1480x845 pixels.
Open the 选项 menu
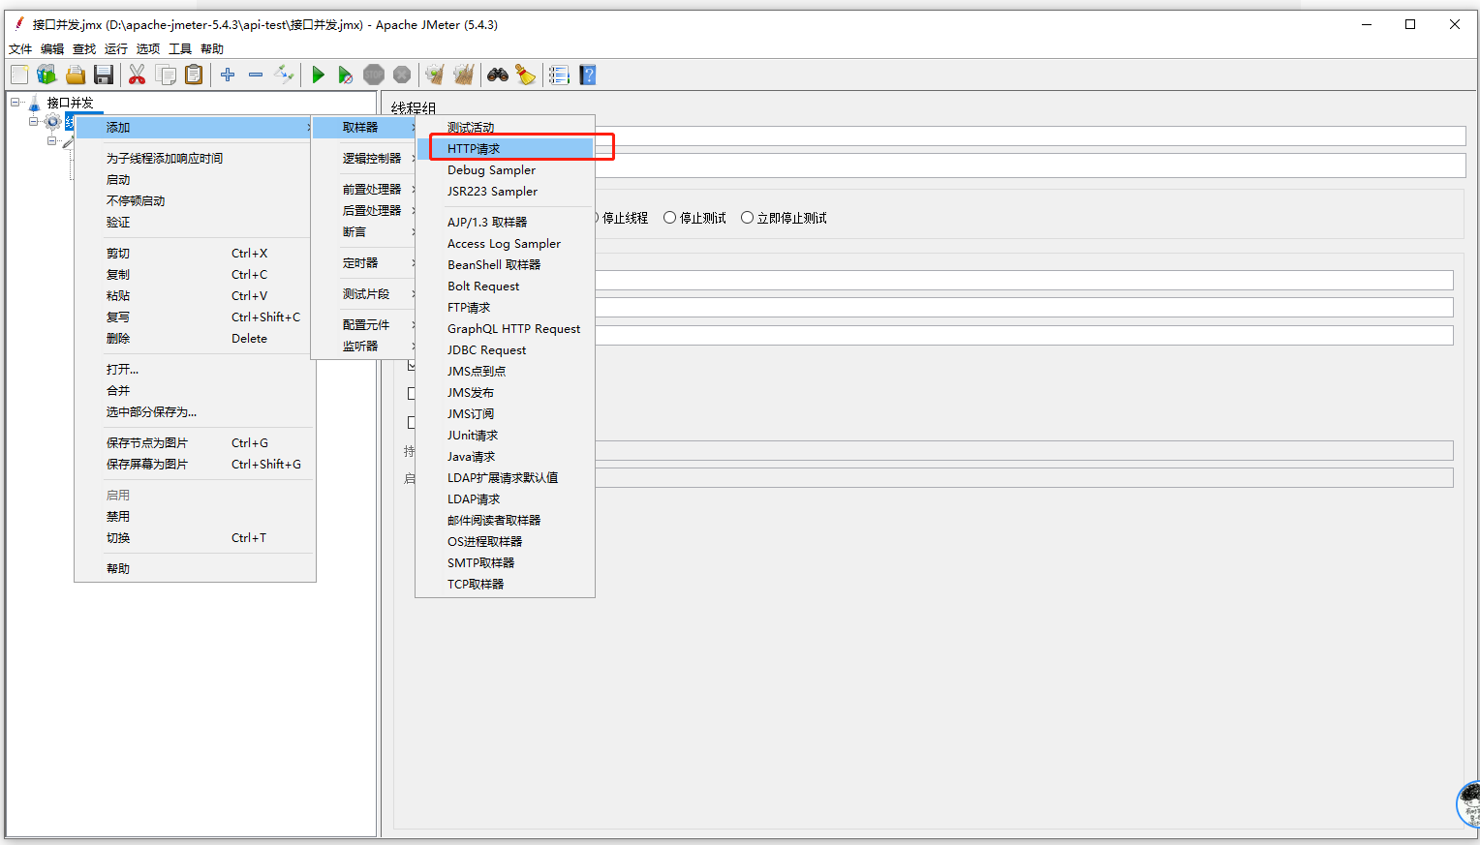[x=148, y=48]
